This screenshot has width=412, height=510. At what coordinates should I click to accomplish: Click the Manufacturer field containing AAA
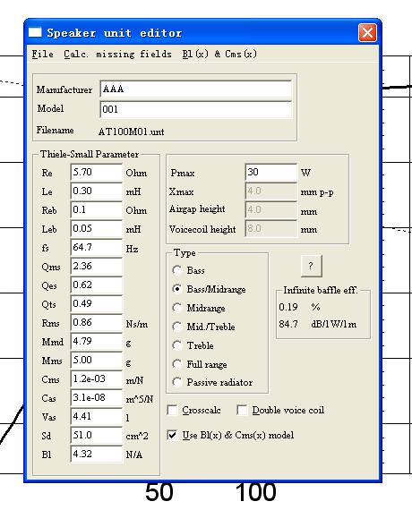pos(195,89)
